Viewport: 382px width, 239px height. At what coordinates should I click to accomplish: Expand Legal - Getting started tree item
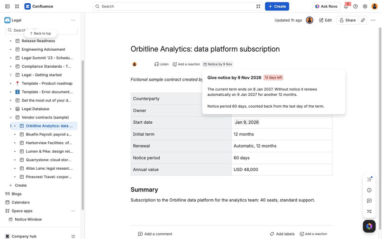click(10, 75)
